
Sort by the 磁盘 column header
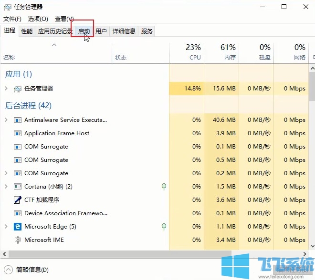256,53
